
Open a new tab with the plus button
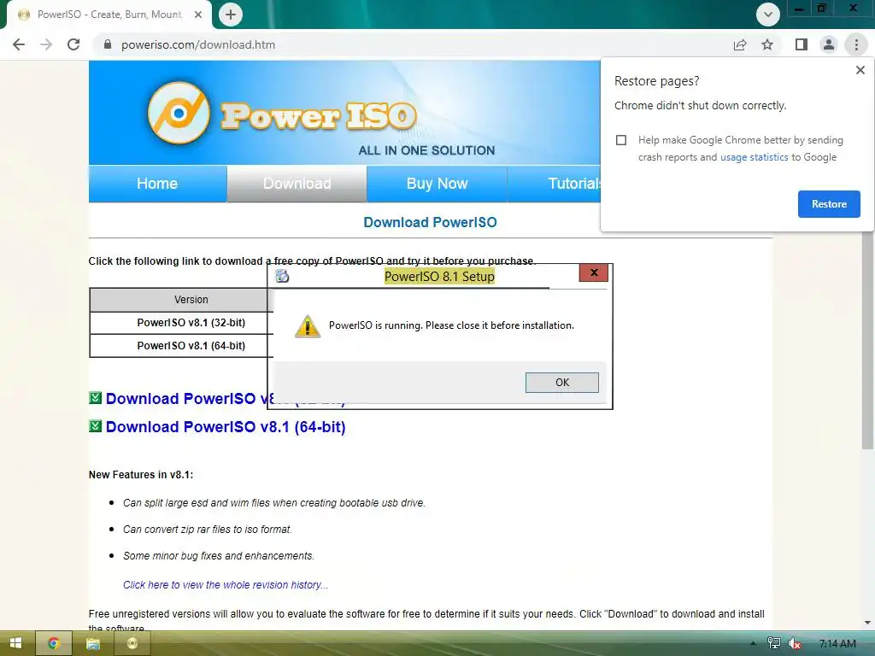click(231, 15)
